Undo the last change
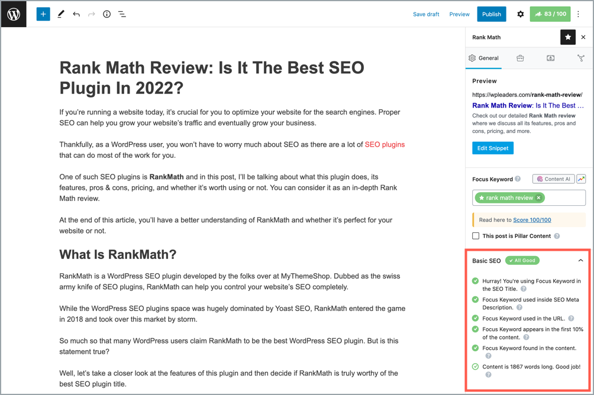Viewport: 594px width, 395px height. [x=76, y=14]
